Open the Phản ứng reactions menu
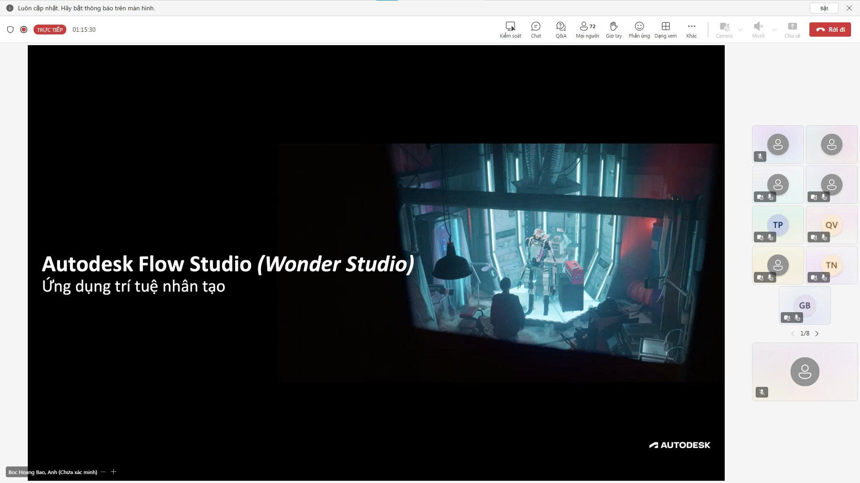This screenshot has width=860, height=483. point(639,30)
